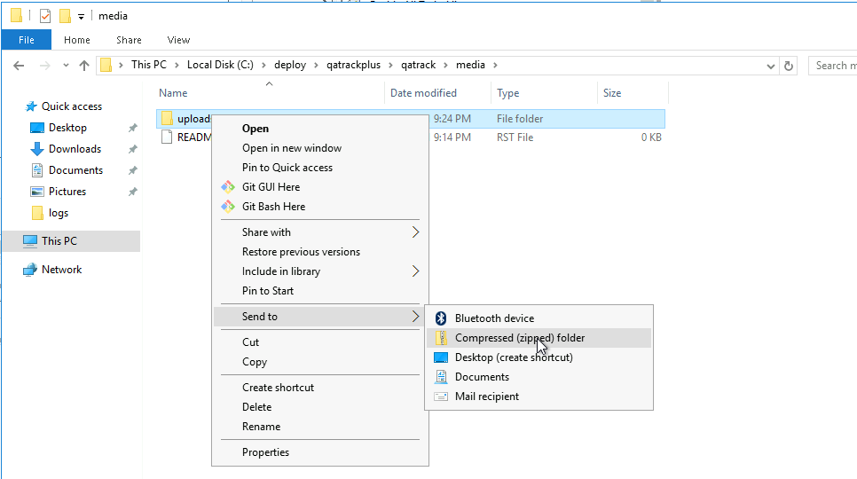This screenshot has height=479, width=857.
Task: Select This PC in navigation pane
Action: coord(71,241)
